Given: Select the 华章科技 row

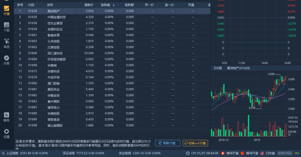Looking at the screenshot, I should [112, 71].
